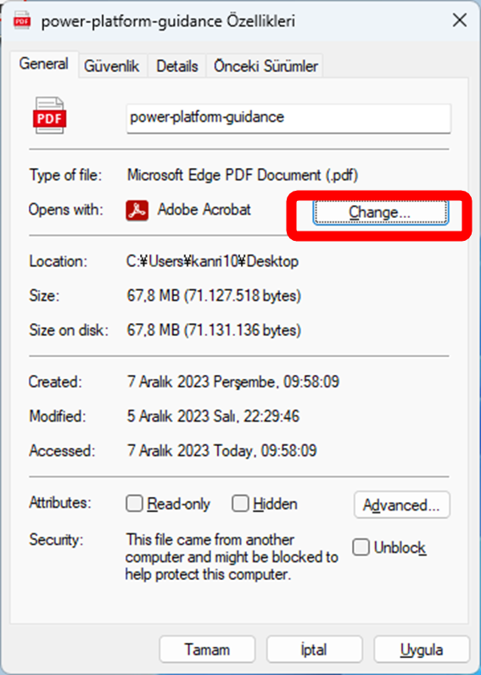Click Change... to pick another opening app
The width and height of the screenshot is (481, 675).
381,212
